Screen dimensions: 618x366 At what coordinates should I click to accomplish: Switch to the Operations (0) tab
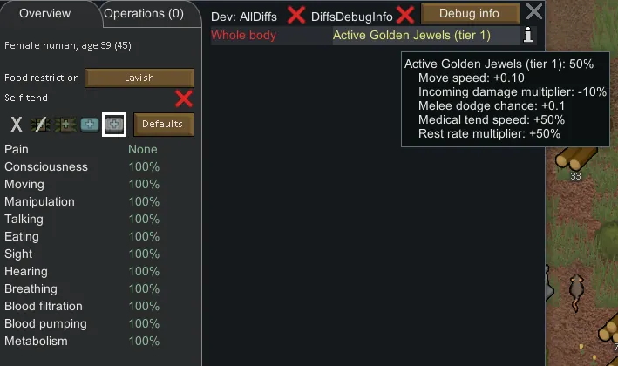tap(143, 13)
